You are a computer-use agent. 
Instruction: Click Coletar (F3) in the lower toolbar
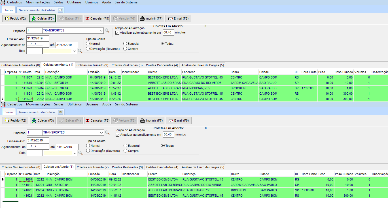[x=43, y=120]
